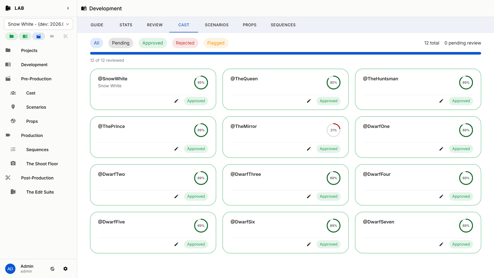Edit @TheMirror with the pencil icon
The image size is (494, 278).
(309, 149)
